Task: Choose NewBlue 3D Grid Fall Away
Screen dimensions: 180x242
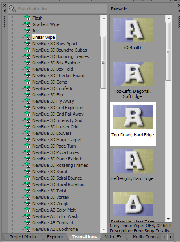Action: (58, 114)
